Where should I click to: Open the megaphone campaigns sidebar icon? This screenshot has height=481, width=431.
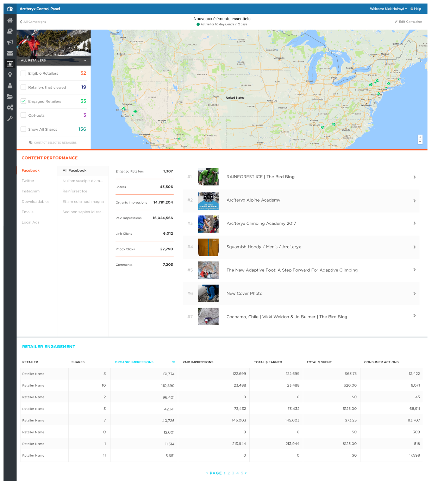point(10,42)
